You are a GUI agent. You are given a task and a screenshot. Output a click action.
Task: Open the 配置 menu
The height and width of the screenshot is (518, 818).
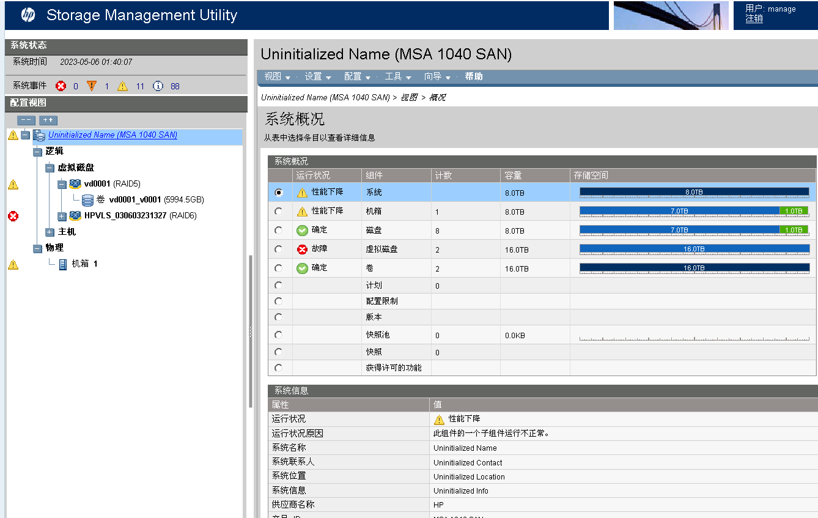tap(358, 76)
